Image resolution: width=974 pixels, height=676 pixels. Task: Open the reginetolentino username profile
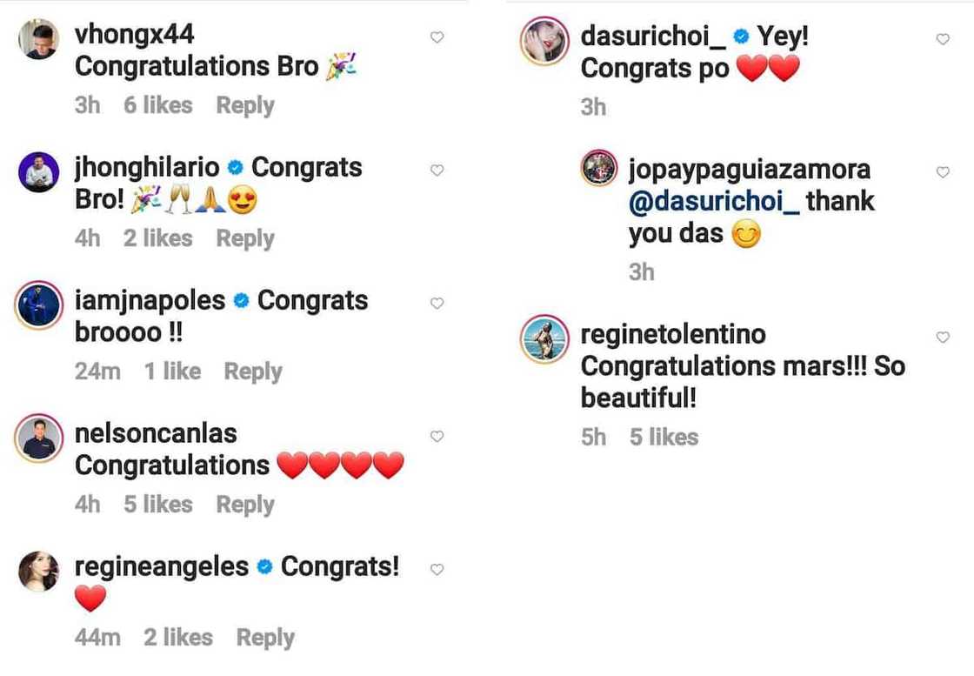tap(673, 334)
